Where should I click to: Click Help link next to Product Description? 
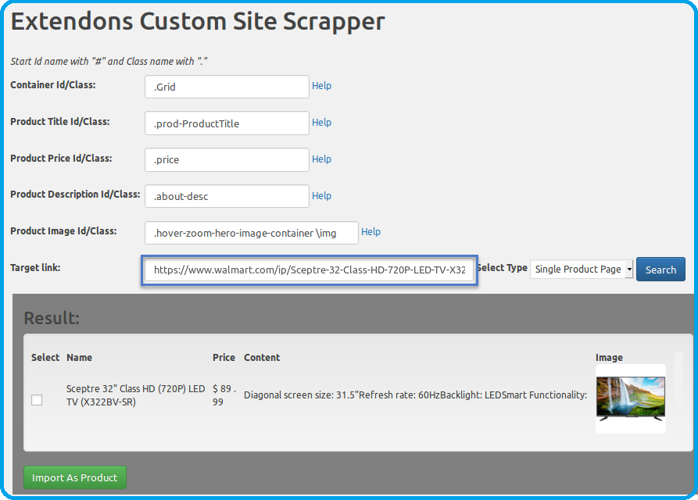[321, 196]
